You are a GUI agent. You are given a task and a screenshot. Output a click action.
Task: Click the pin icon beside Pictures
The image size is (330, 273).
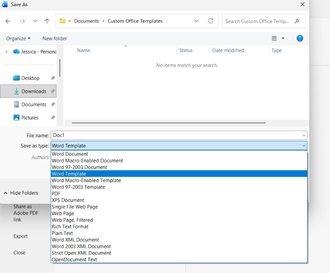pyautogui.click(x=53, y=118)
